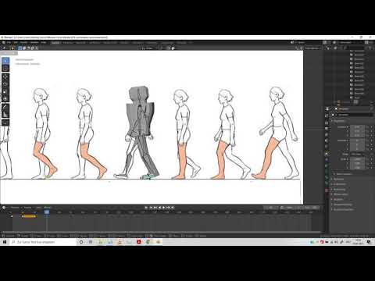Open the red Material properties tab
Image resolution: width=375 pixels, height=281 pixels.
click(327, 190)
